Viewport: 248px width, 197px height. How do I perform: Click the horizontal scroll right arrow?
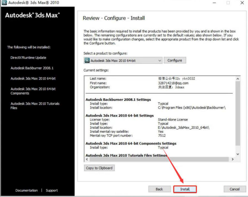click(x=233, y=159)
